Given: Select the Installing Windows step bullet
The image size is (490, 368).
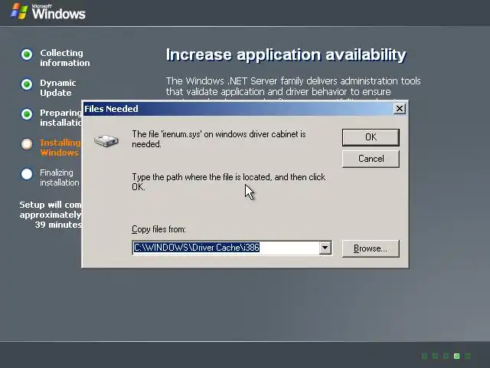Looking at the screenshot, I should 27,144.
